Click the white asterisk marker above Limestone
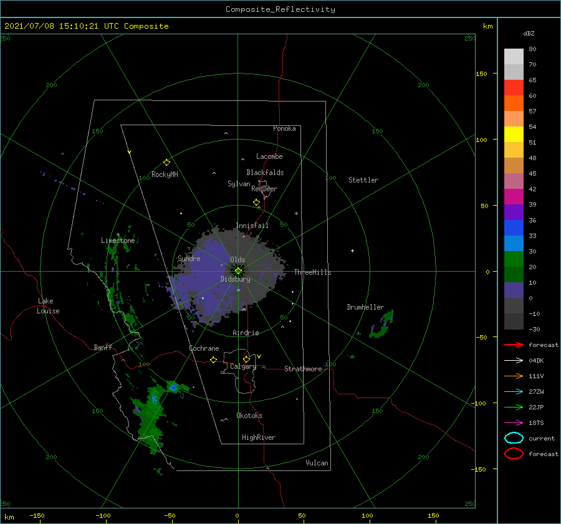 tap(118, 235)
